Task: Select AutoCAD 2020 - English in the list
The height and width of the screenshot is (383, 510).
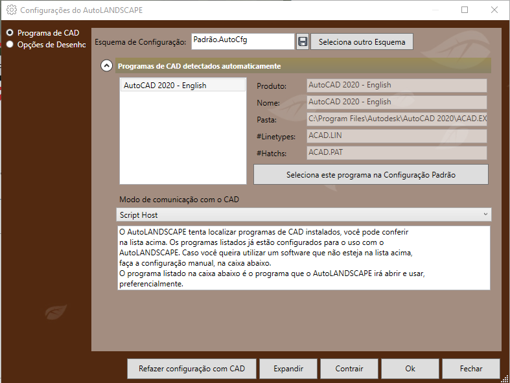Action: coord(183,86)
